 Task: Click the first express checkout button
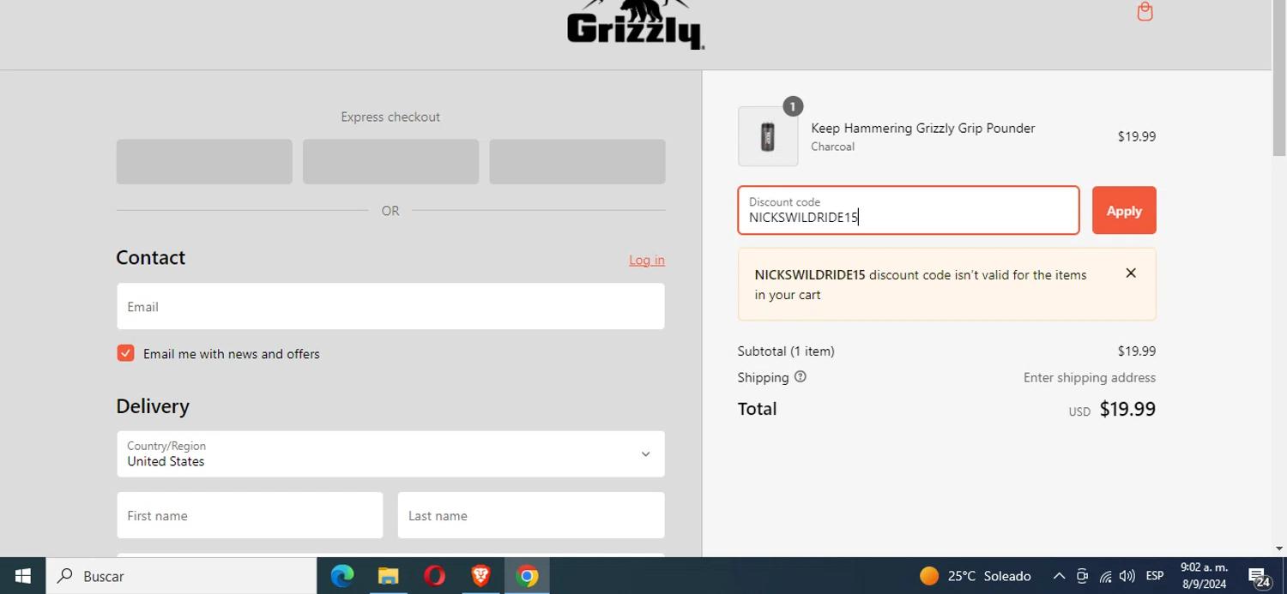pyautogui.click(x=204, y=162)
